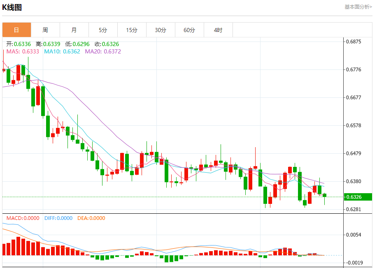Click the 0.6776 price axis label
Viewport: 377px width, 268px height.
[x=354, y=69]
